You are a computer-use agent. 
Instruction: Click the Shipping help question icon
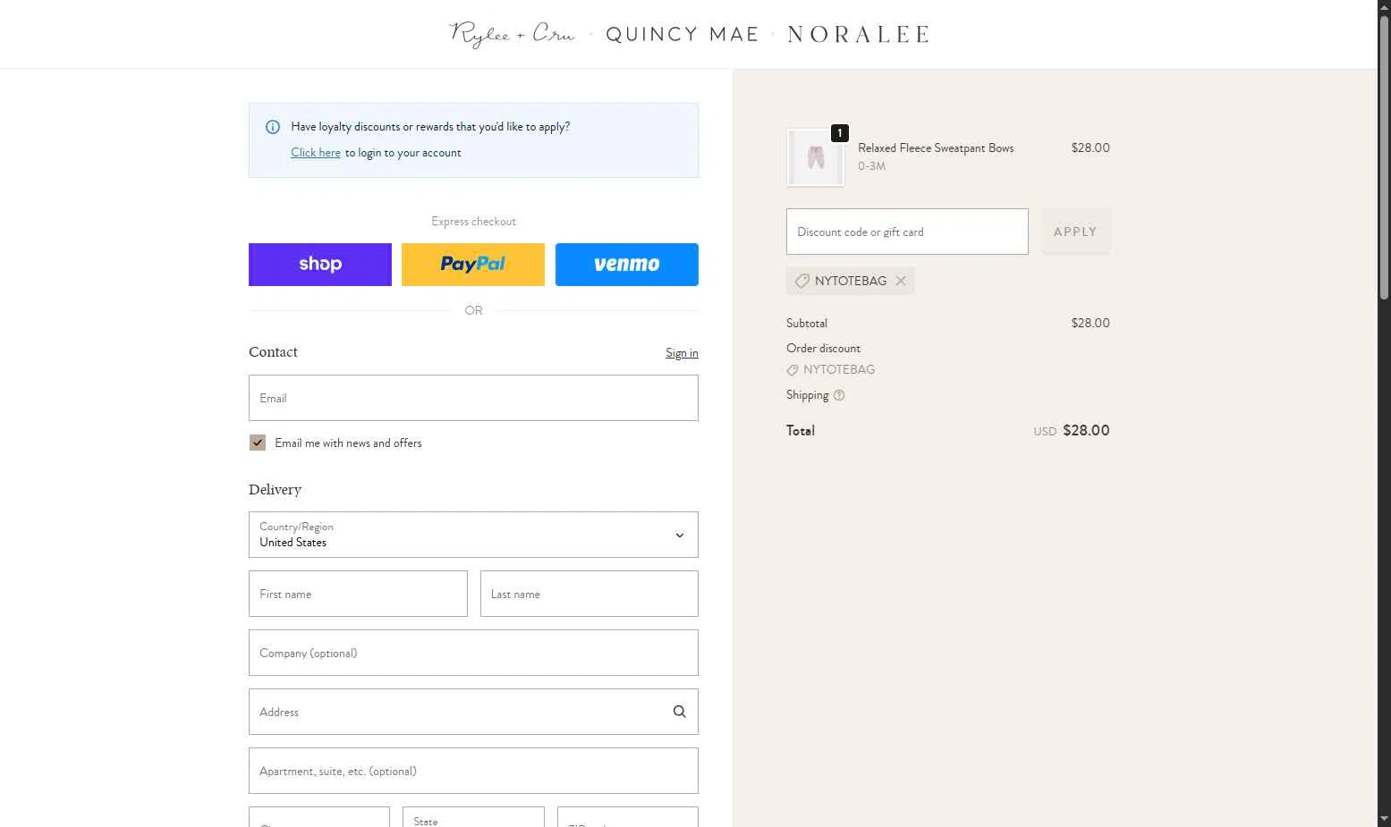click(x=839, y=395)
